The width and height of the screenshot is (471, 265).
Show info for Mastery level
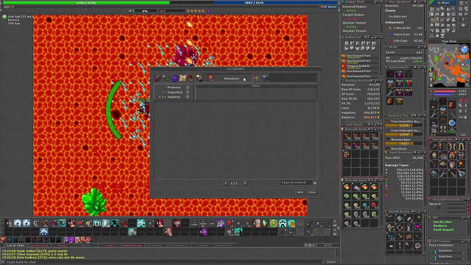188,97
